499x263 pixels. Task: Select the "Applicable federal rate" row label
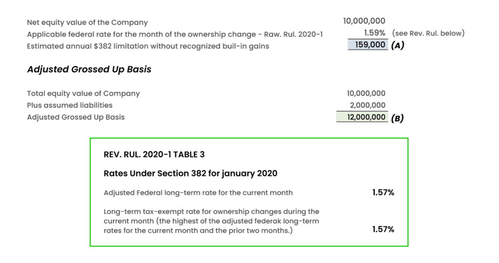[x=174, y=34]
